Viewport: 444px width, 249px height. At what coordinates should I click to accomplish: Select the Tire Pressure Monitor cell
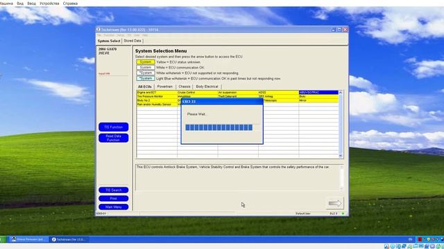(x=157, y=96)
